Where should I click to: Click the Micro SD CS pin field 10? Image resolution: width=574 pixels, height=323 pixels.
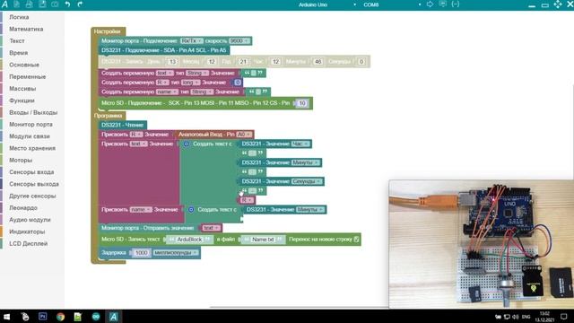[302, 103]
